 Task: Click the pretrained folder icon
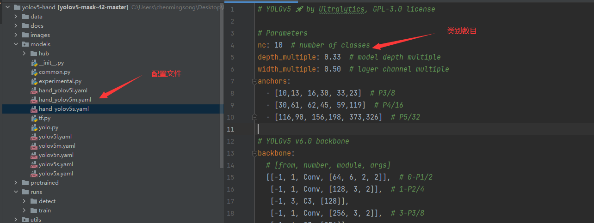click(x=25, y=183)
